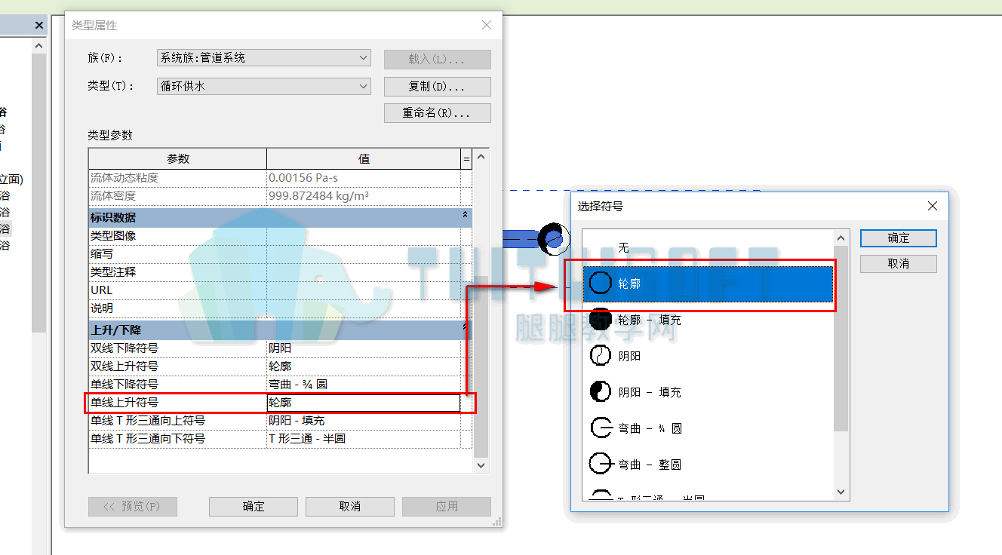Select the 轮廓 outline circle symbol icon

pyautogui.click(x=600, y=283)
